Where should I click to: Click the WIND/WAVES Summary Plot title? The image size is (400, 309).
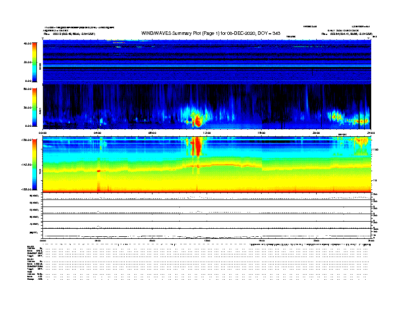tap(211, 33)
